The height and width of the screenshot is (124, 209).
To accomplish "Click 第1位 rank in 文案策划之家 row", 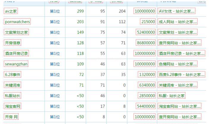I will click(x=55, y=32).
